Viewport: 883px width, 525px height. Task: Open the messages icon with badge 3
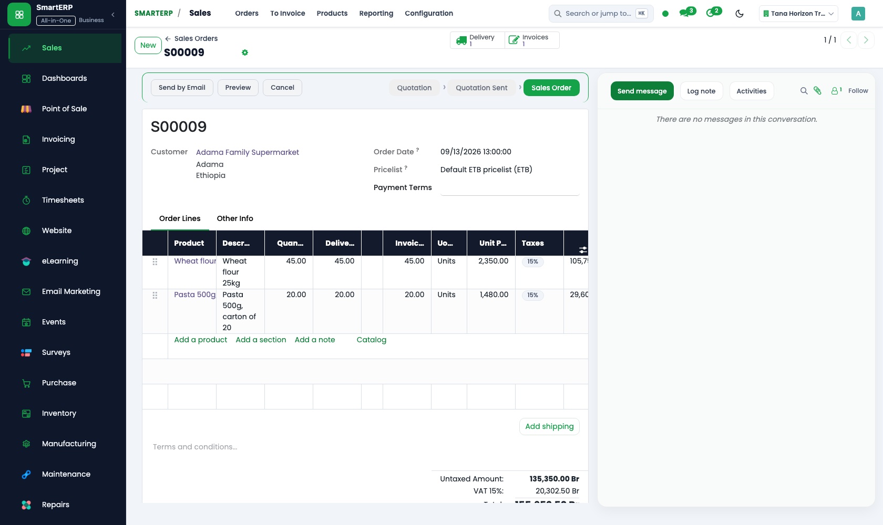point(687,13)
